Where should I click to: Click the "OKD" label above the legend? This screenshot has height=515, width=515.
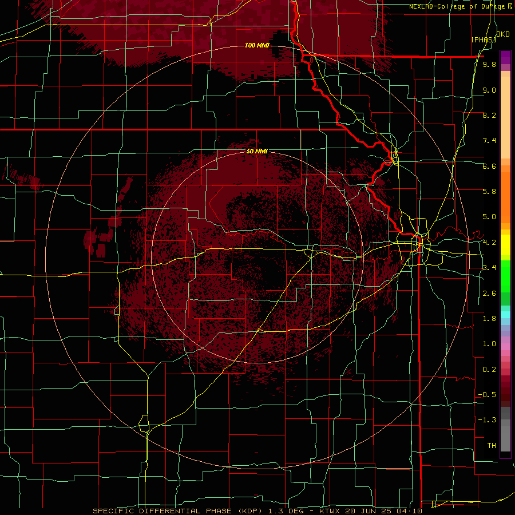(503, 34)
